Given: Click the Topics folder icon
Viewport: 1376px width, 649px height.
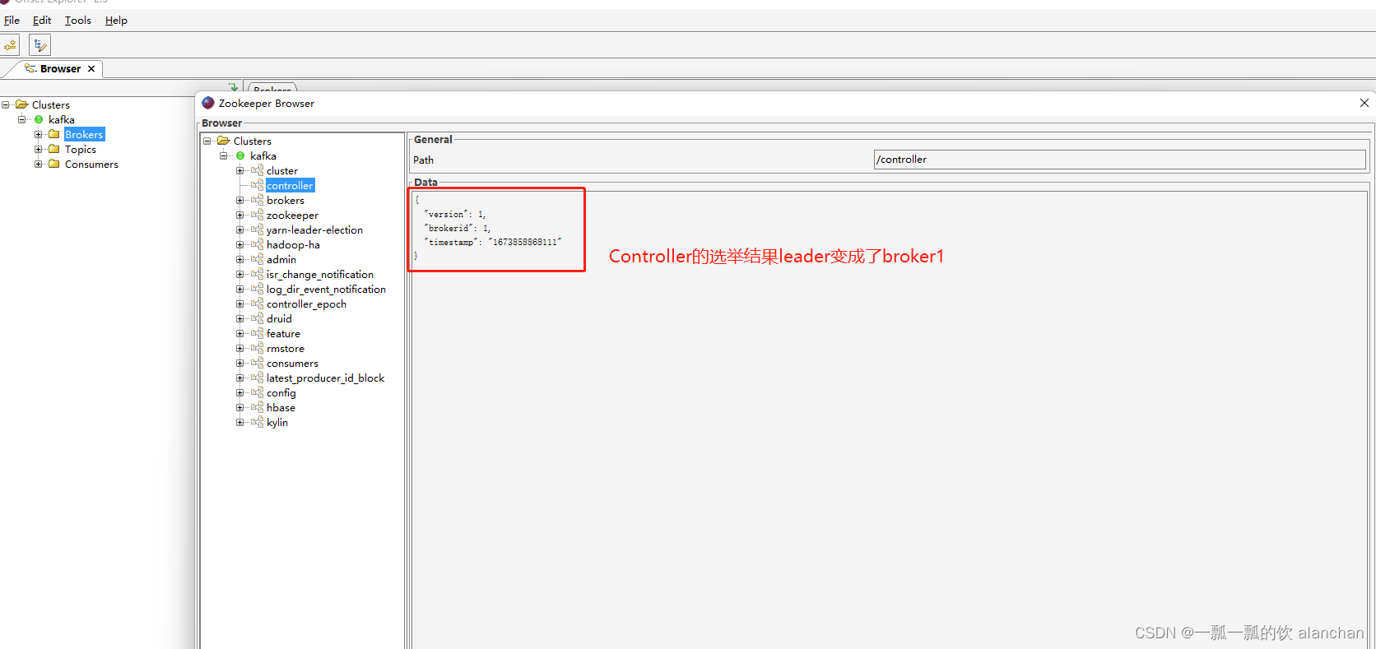Looking at the screenshot, I should (x=54, y=149).
